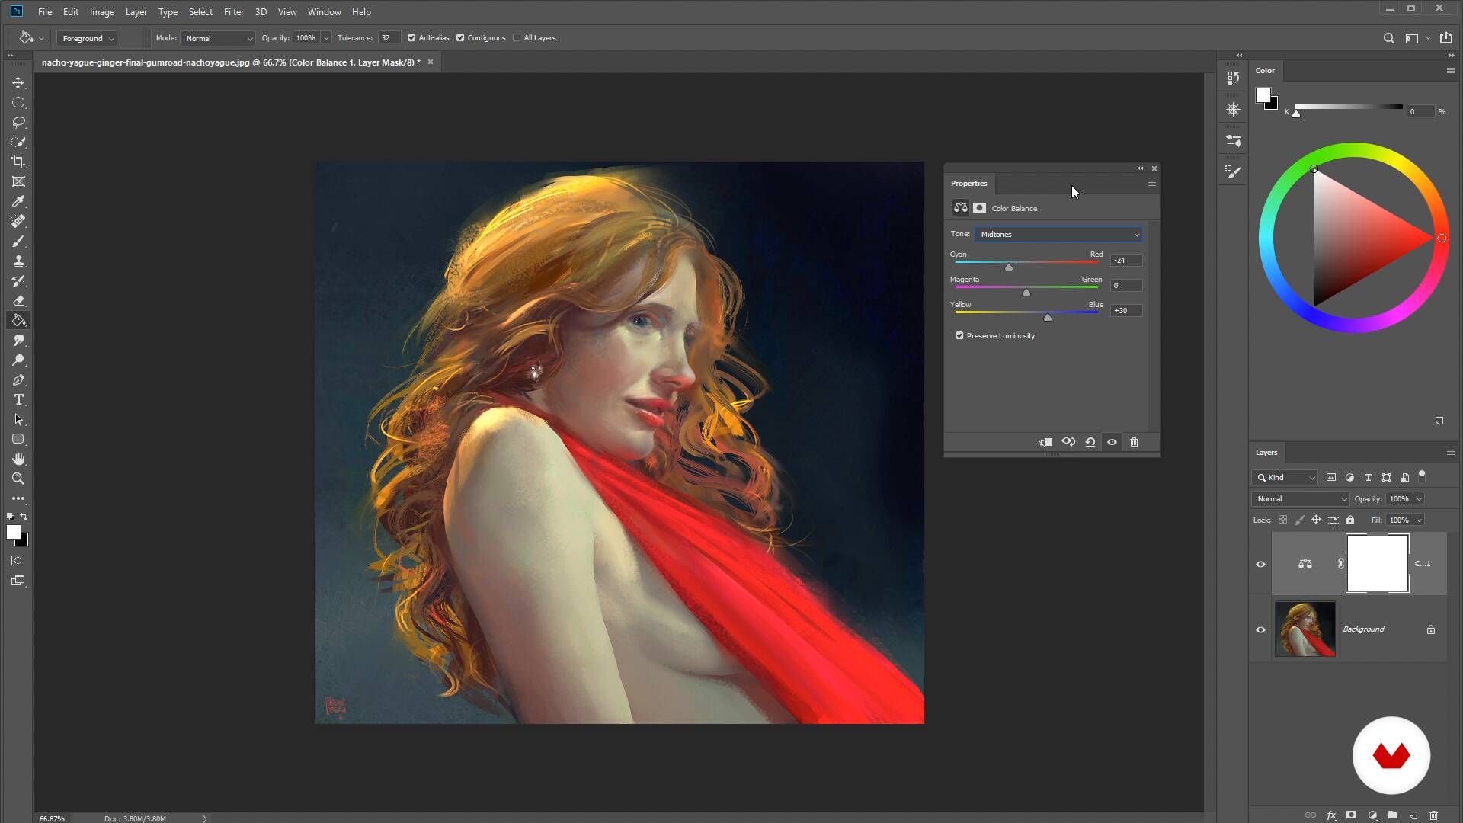This screenshot has height=823, width=1463.
Task: Select the Move tool
Action: click(18, 82)
